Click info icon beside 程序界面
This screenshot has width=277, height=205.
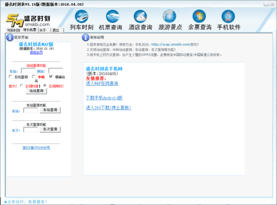10,37
